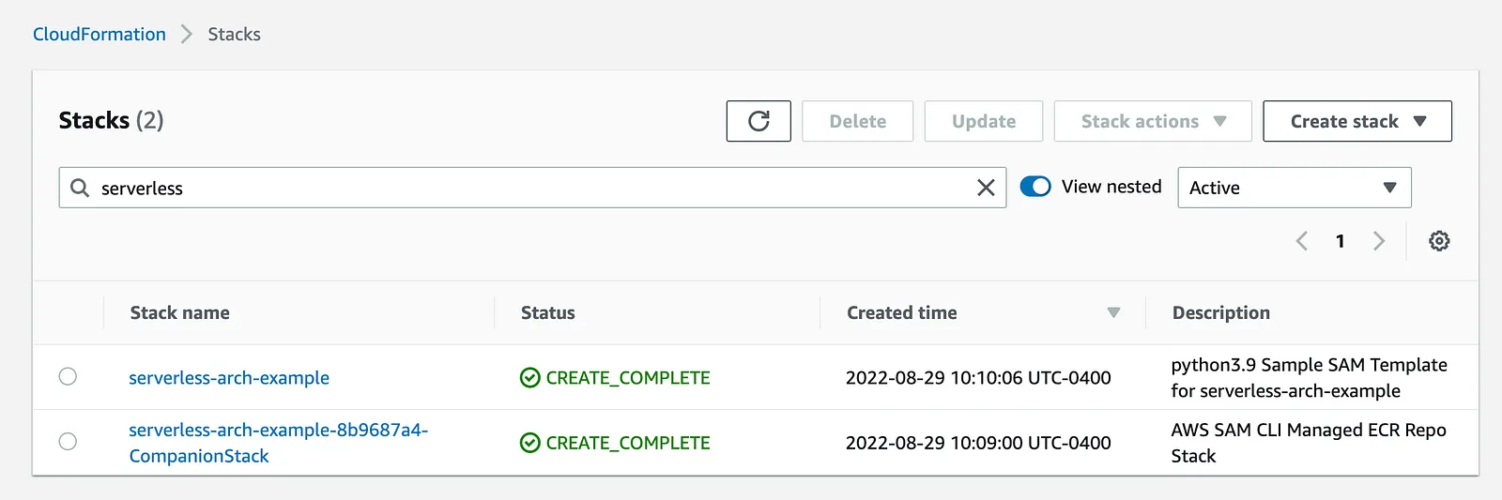The height and width of the screenshot is (500, 1502).
Task: Toggle the View nested switch
Action: coord(1035,187)
